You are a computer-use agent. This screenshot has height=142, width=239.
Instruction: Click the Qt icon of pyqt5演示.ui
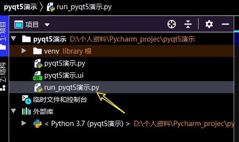pyautogui.click(x=38, y=76)
